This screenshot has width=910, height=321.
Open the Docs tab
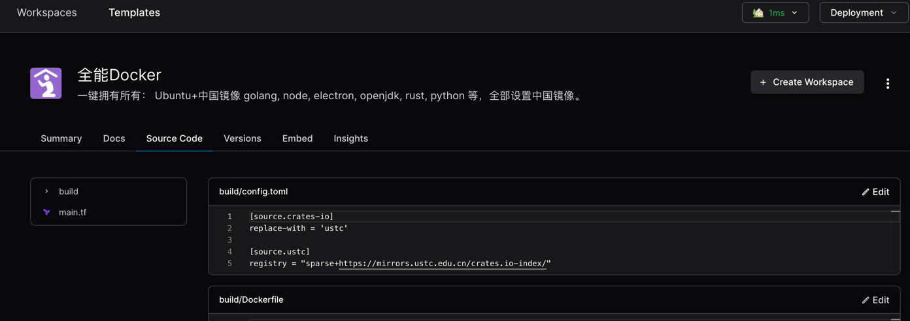click(114, 138)
